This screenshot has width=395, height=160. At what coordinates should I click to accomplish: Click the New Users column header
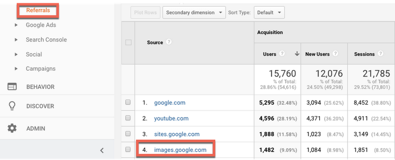[x=318, y=54]
